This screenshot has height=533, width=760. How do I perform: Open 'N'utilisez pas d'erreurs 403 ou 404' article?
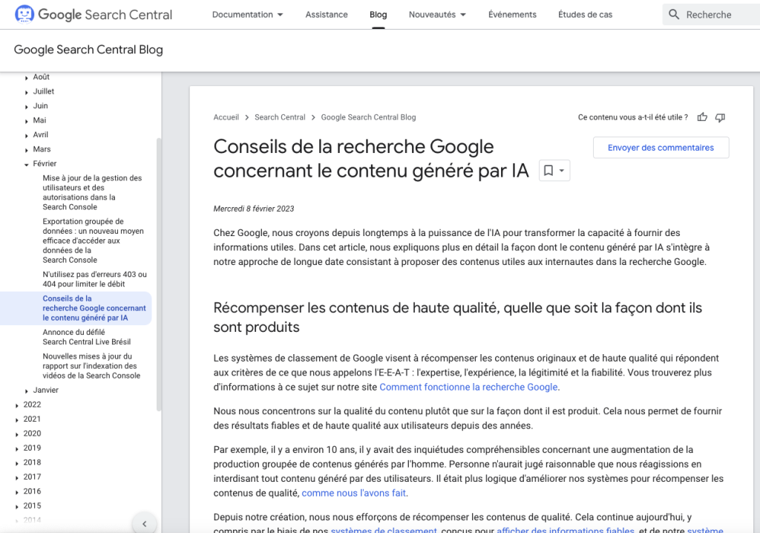tap(94, 279)
